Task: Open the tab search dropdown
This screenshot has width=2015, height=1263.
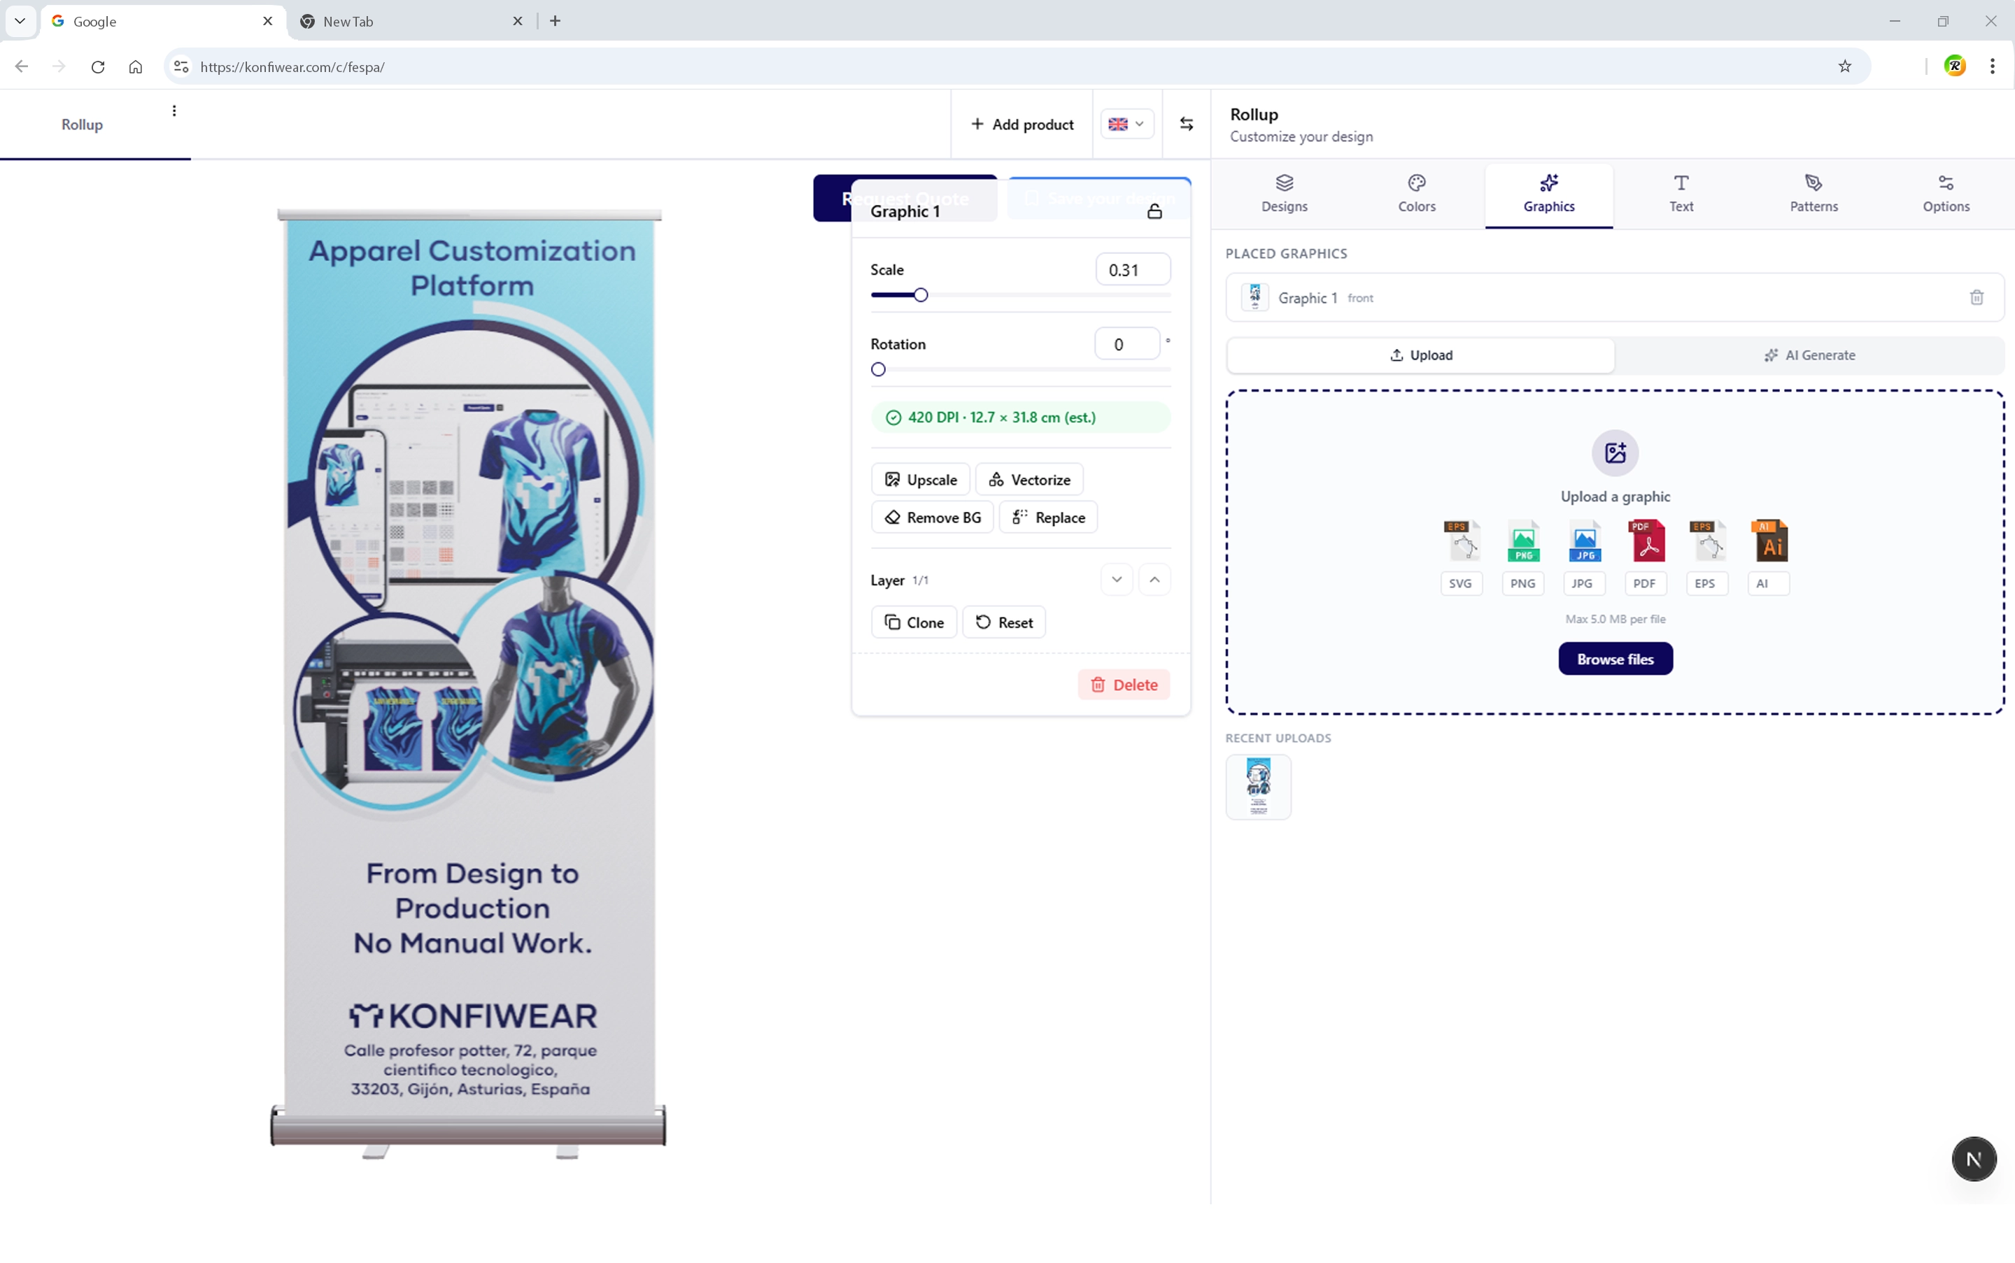Action: coord(20,21)
